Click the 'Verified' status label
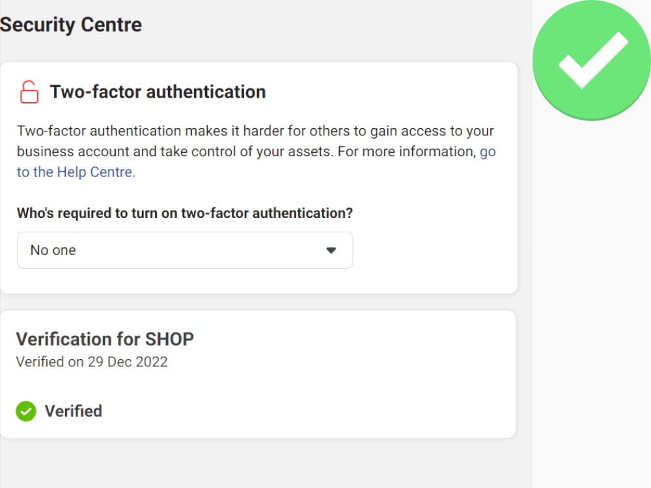 click(x=74, y=411)
